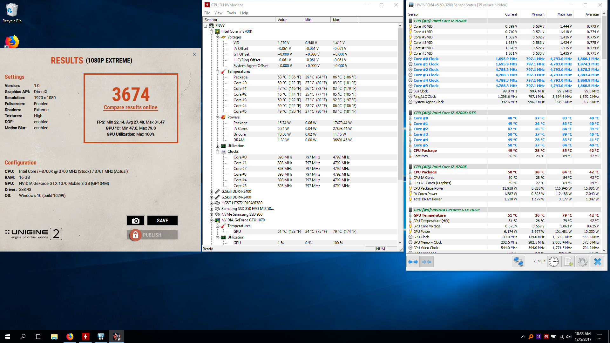
Task: Open the View menu in HWMonitor
Action: (x=218, y=13)
